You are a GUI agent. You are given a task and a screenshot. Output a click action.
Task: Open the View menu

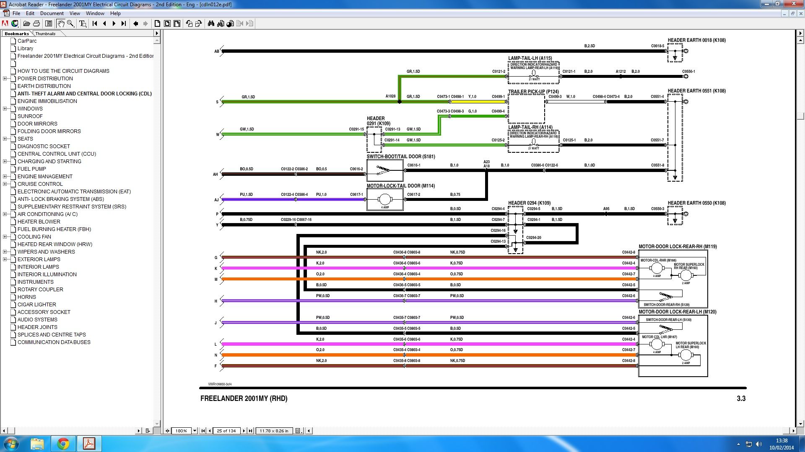[x=75, y=13]
